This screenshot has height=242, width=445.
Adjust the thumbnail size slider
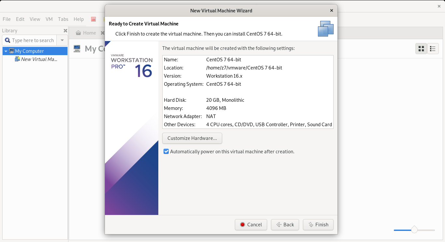pyautogui.click(x=414, y=230)
